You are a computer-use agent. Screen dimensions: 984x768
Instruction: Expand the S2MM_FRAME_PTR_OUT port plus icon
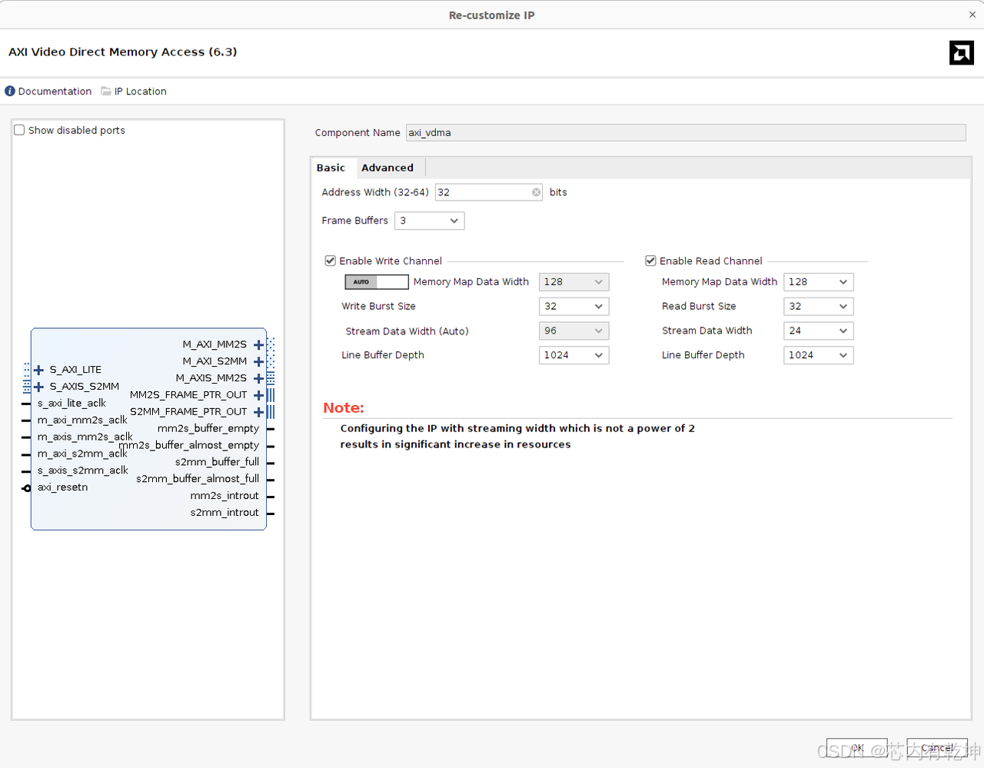(258, 412)
